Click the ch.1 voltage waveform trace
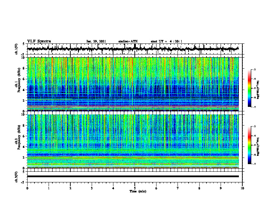273x211 pixels. (x=133, y=49)
